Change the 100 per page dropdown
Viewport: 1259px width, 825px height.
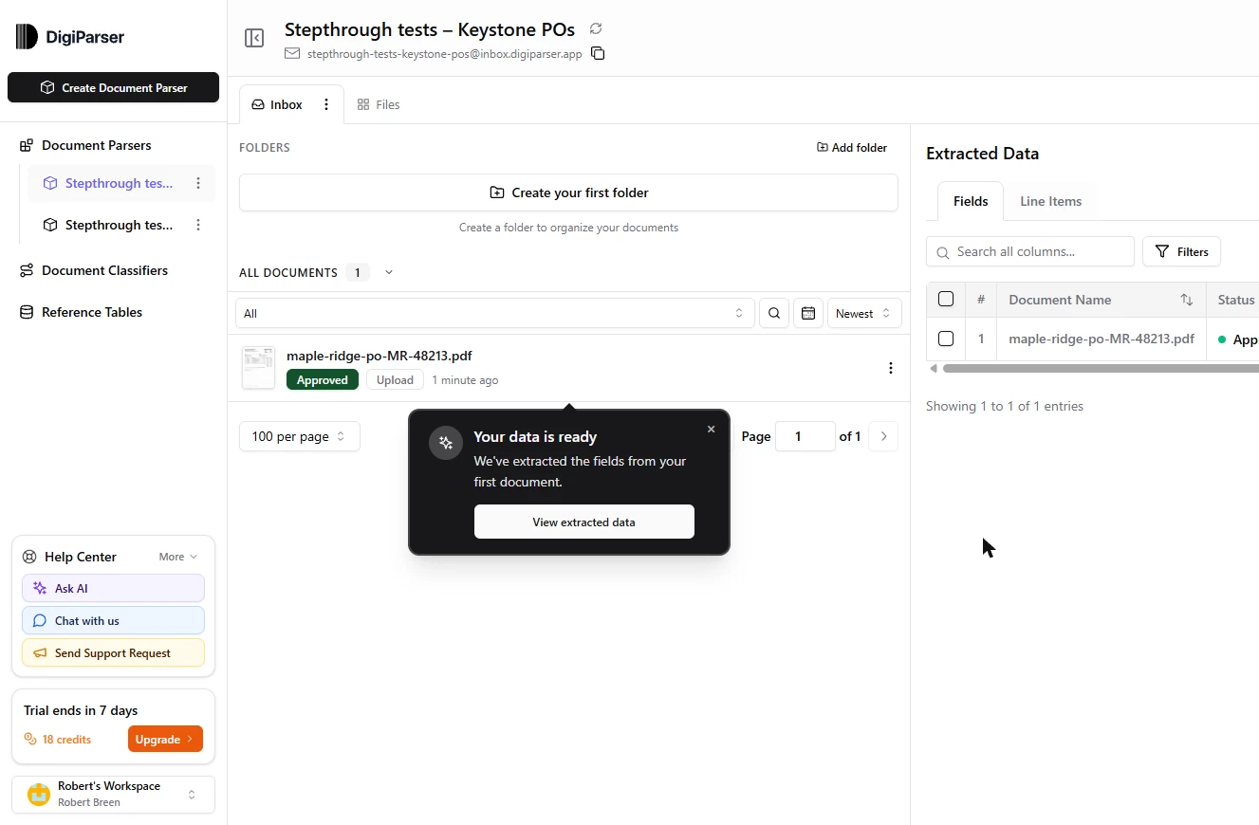(300, 436)
